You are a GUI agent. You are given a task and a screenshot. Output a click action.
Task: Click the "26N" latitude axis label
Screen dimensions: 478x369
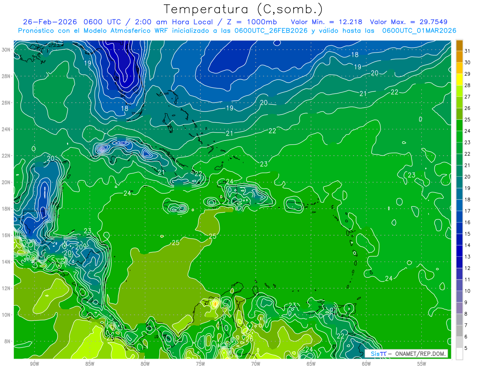point(6,103)
